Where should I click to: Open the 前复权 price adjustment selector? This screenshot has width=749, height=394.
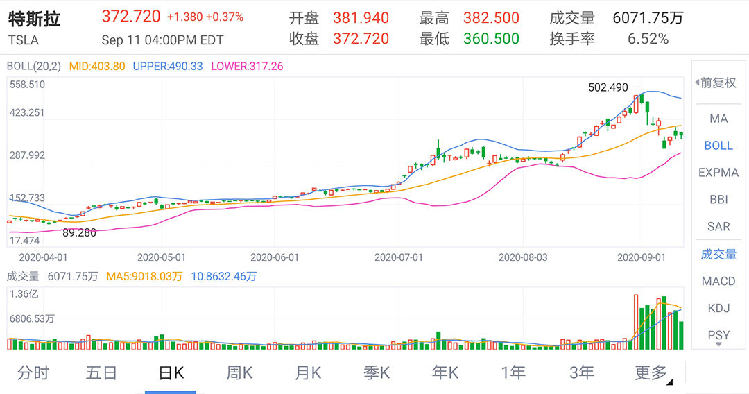pyautogui.click(x=717, y=83)
